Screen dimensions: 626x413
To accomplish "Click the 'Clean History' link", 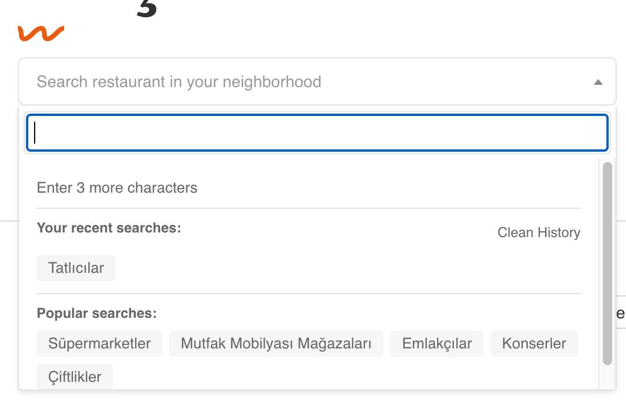I will tap(538, 232).
